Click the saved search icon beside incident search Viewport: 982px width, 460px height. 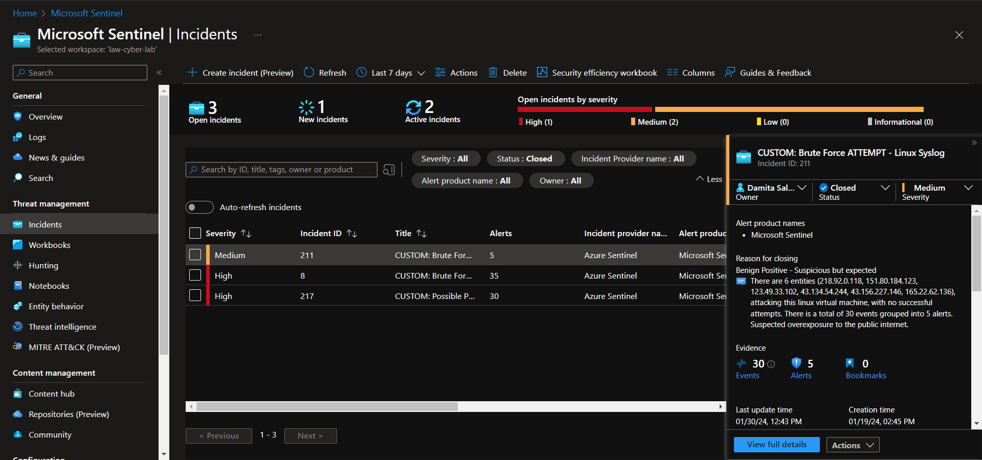tap(389, 170)
